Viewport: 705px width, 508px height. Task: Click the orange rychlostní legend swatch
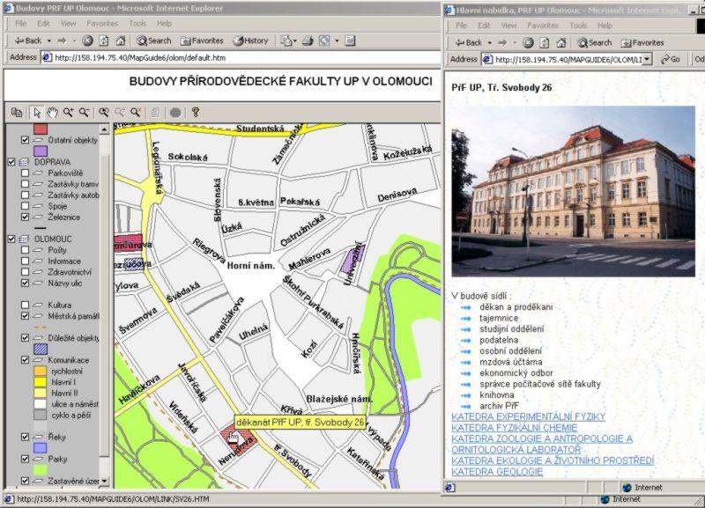(x=41, y=372)
